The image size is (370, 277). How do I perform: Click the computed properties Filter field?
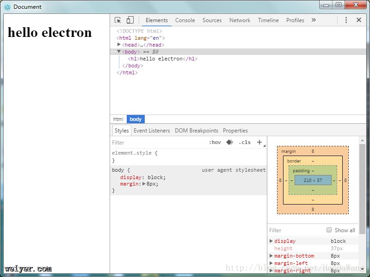[296, 230]
